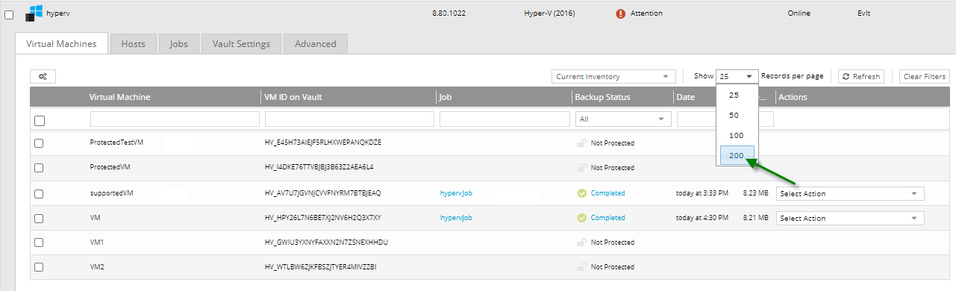Image resolution: width=956 pixels, height=291 pixels.
Task: Click Completed check icon for supportedVM
Action: 581,193
